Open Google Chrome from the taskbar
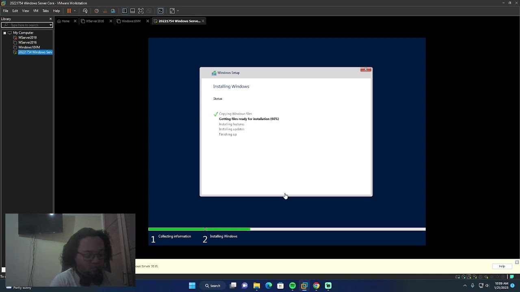This screenshot has height=292, width=520. (x=316, y=286)
